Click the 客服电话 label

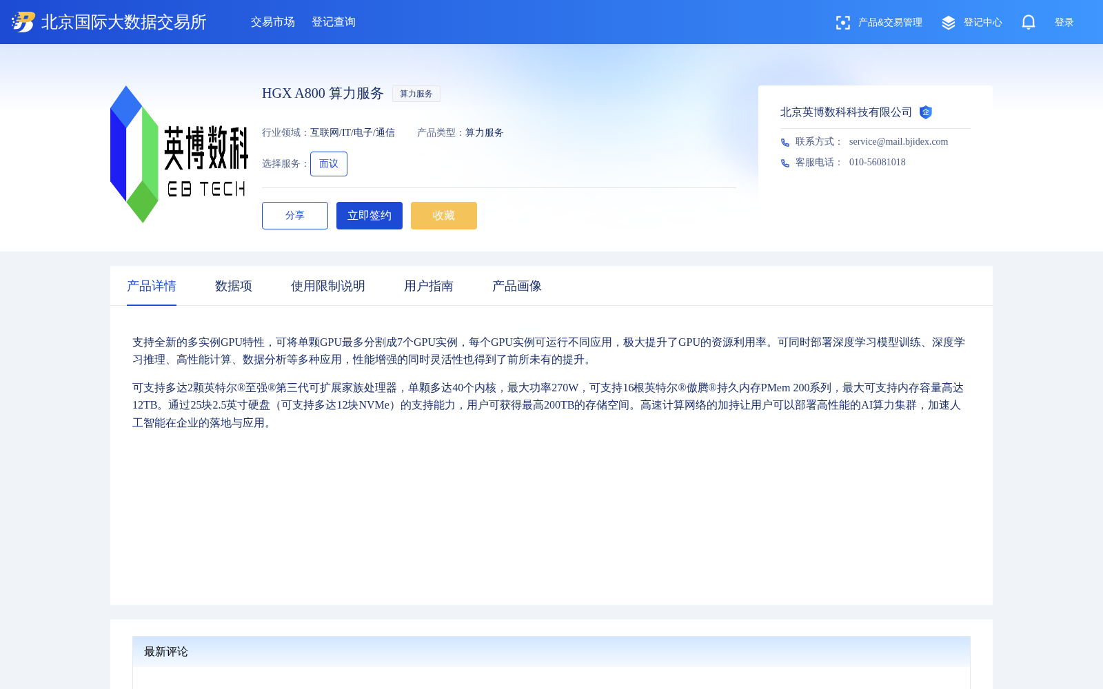pos(819,163)
